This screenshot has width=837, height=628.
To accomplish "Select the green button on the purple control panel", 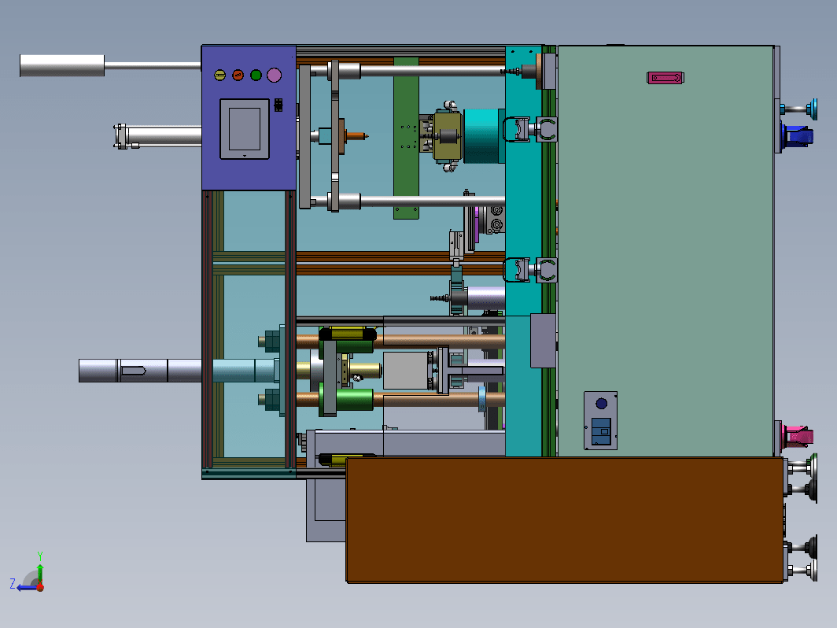I will pyautogui.click(x=256, y=76).
